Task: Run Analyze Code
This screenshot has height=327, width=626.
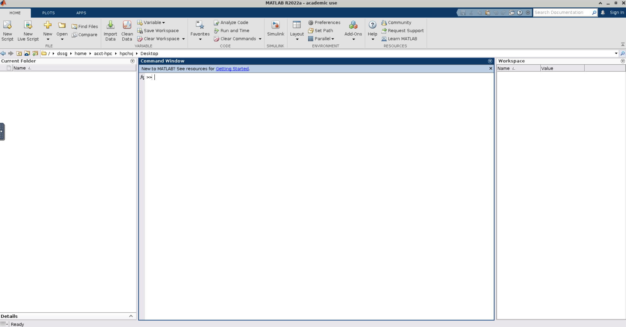Action: (231, 22)
